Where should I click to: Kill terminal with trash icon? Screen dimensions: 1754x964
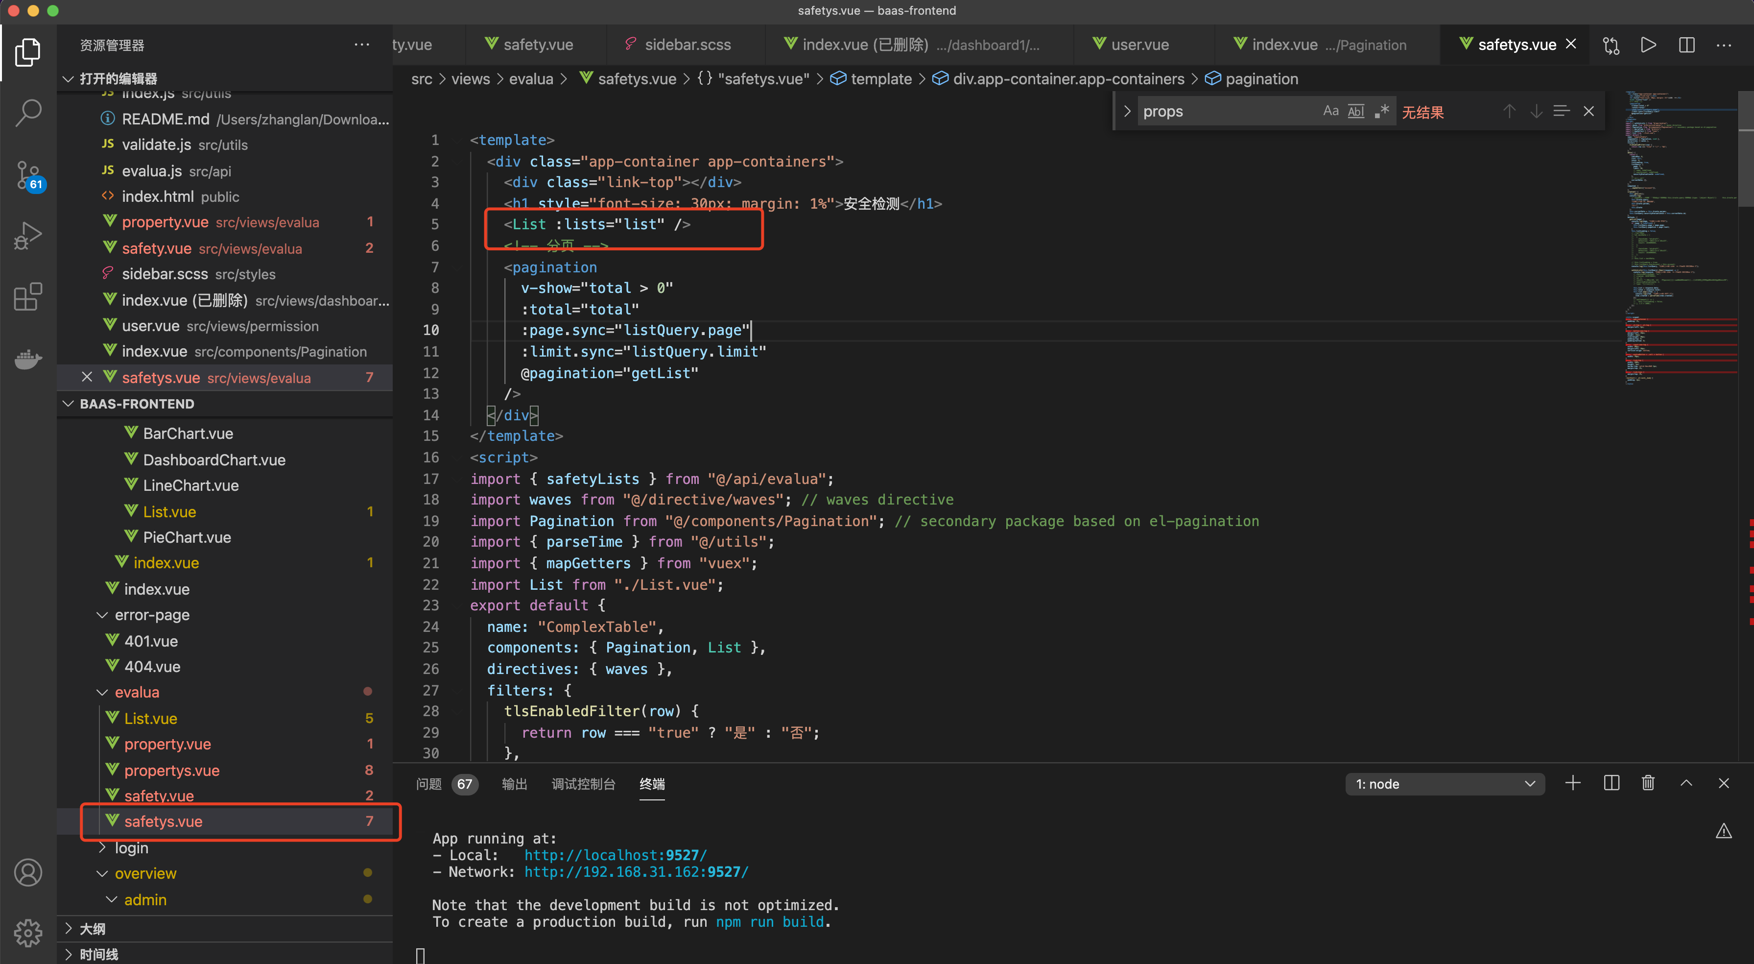click(1648, 783)
